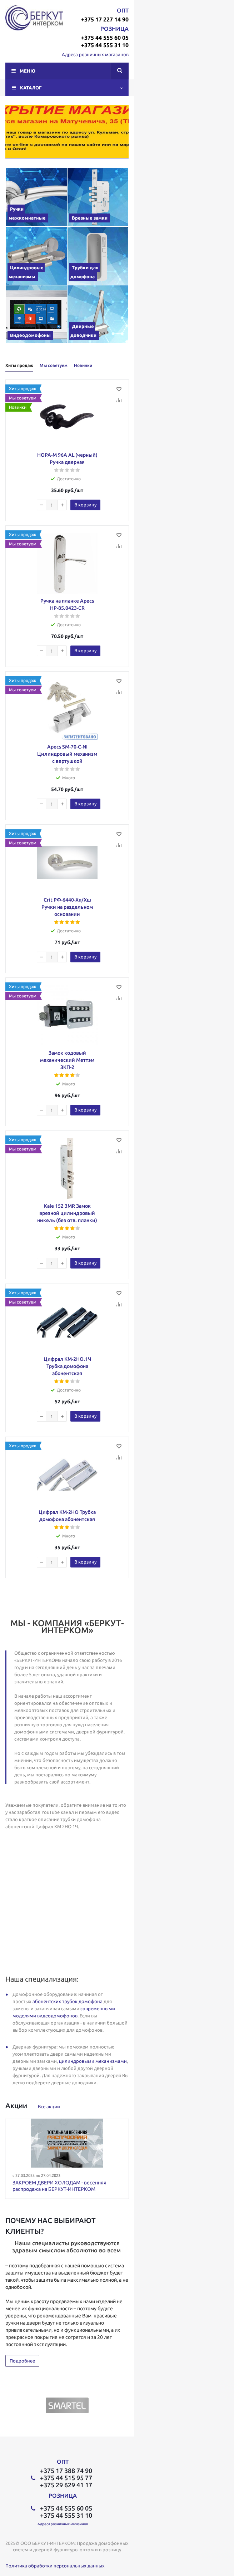Expand the КАТАЛОГ dropdown chevron
234x2576 pixels.
pos(122,88)
